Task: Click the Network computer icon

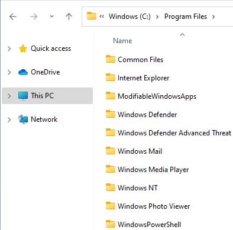Action: (x=23, y=119)
